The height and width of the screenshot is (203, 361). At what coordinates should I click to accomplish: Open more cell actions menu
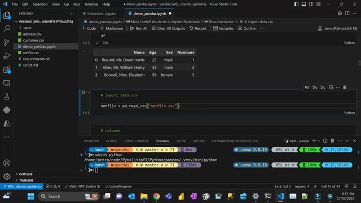pyautogui.click(x=338, y=87)
